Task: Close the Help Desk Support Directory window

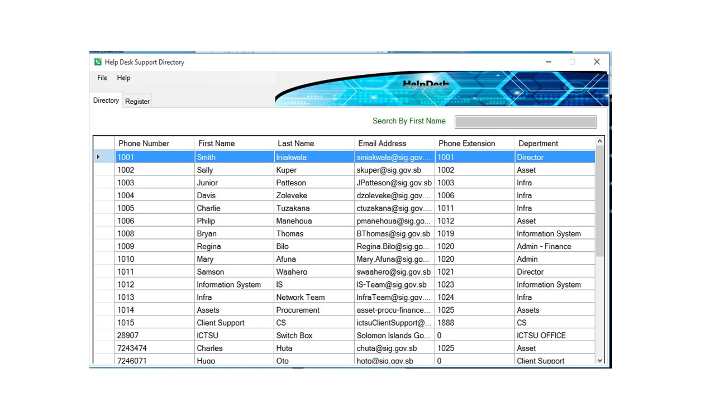Action: [597, 62]
